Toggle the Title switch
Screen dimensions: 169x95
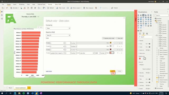149,79
